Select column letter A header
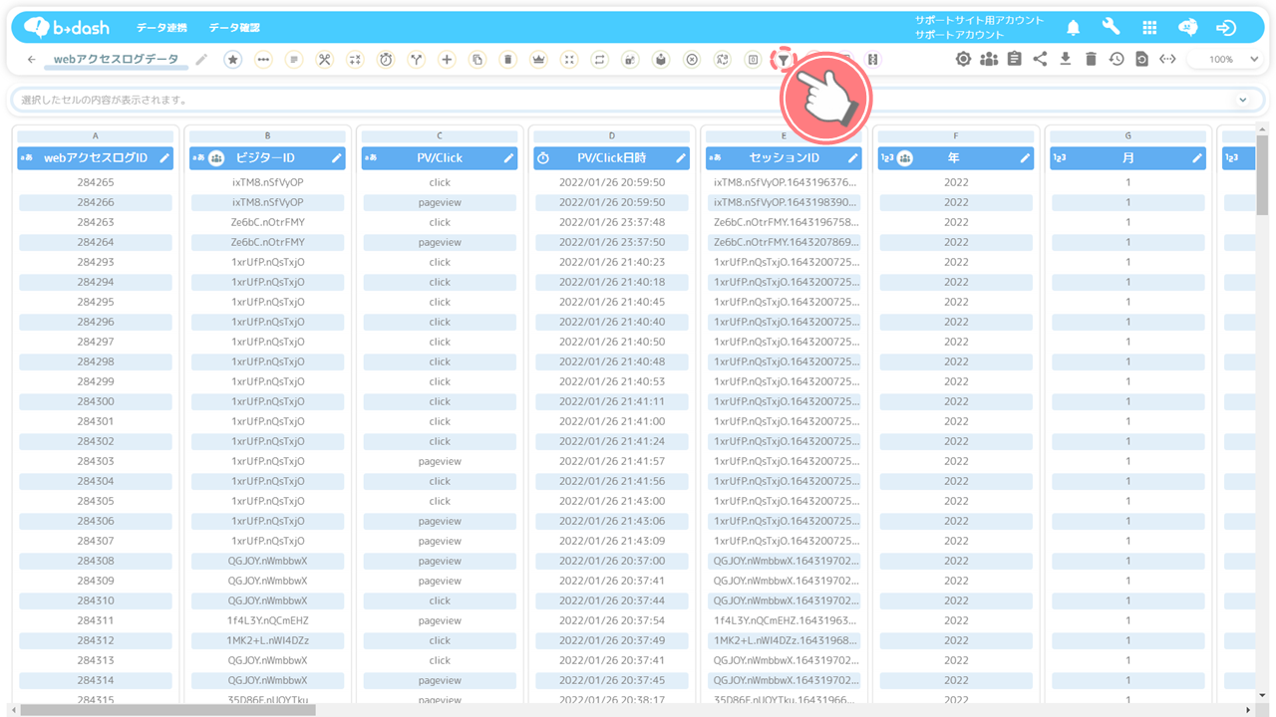The width and height of the screenshot is (1276, 717). (95, 136)
